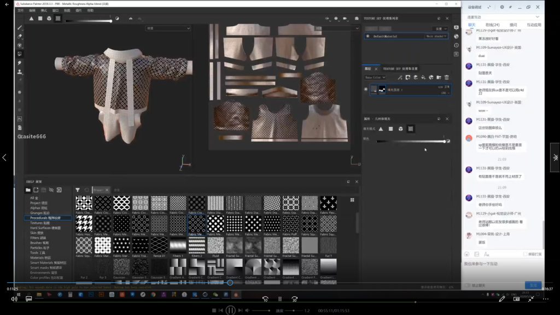Click the shelf filter funnel icon
The image size is (560, 315).
pos(78,190)
